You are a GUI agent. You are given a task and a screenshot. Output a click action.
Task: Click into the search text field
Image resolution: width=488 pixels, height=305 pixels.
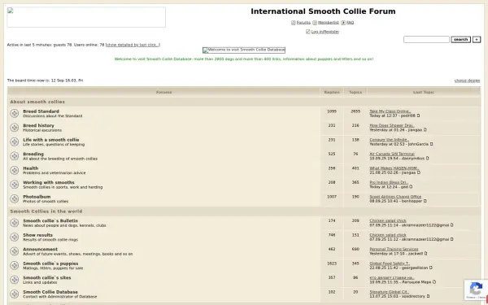coord(426,40)
